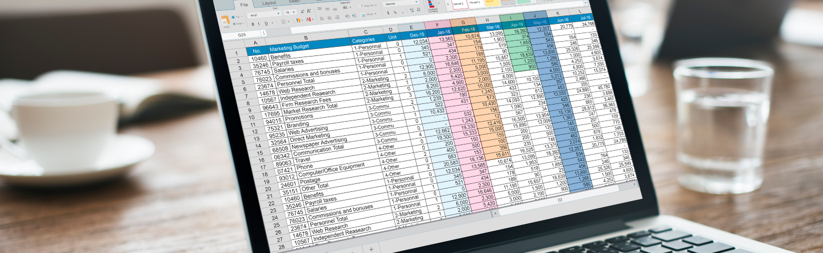
Task: Click the Categories header cell
Action: coord(367,40)
